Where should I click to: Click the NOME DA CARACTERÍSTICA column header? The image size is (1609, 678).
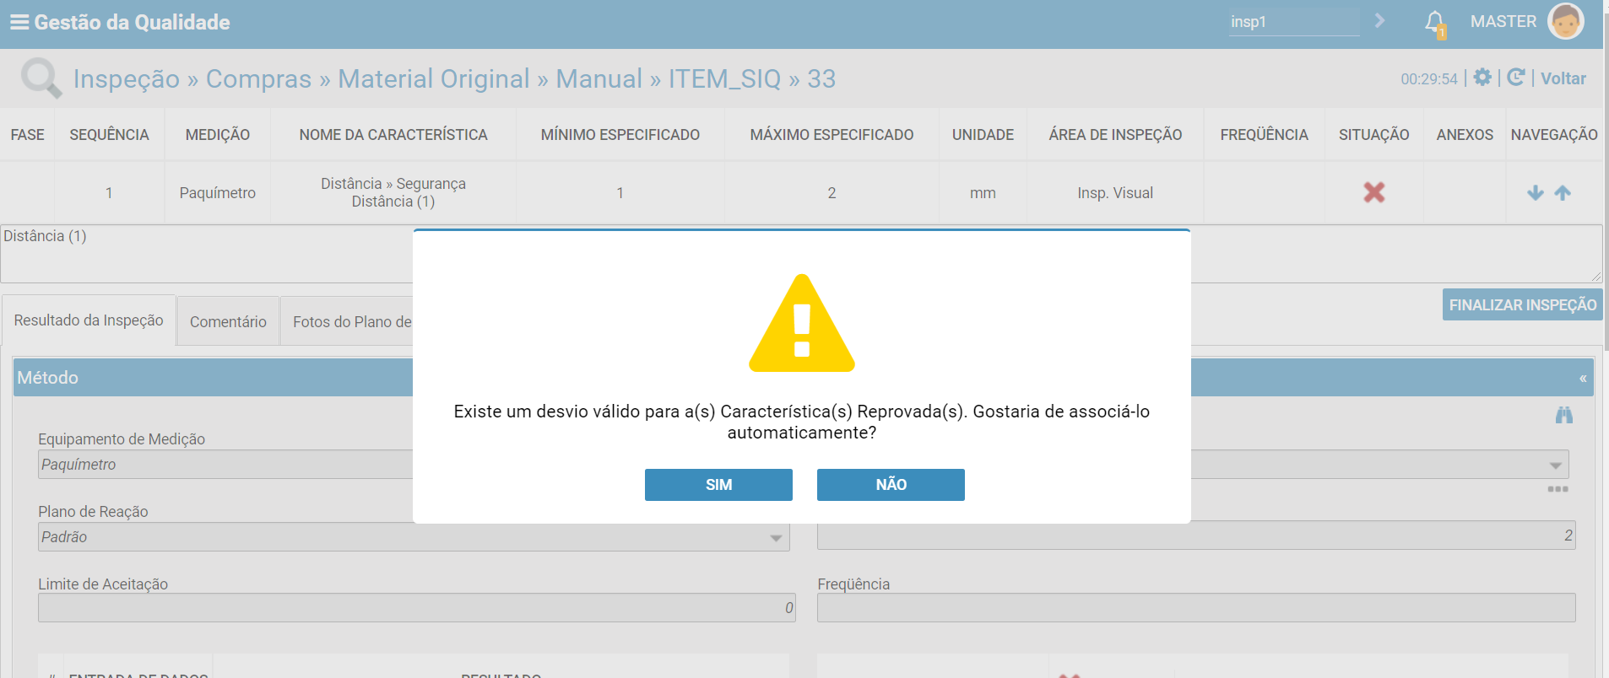(393, 135)
